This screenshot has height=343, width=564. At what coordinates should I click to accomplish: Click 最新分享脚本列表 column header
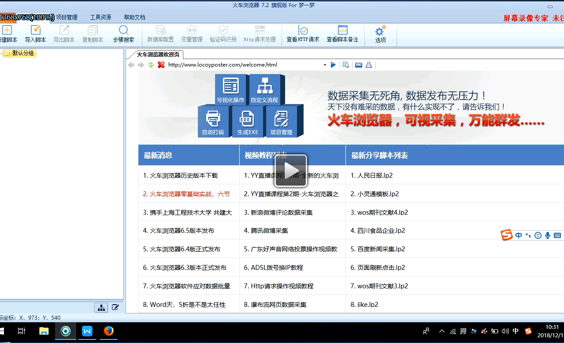point(379,155)
